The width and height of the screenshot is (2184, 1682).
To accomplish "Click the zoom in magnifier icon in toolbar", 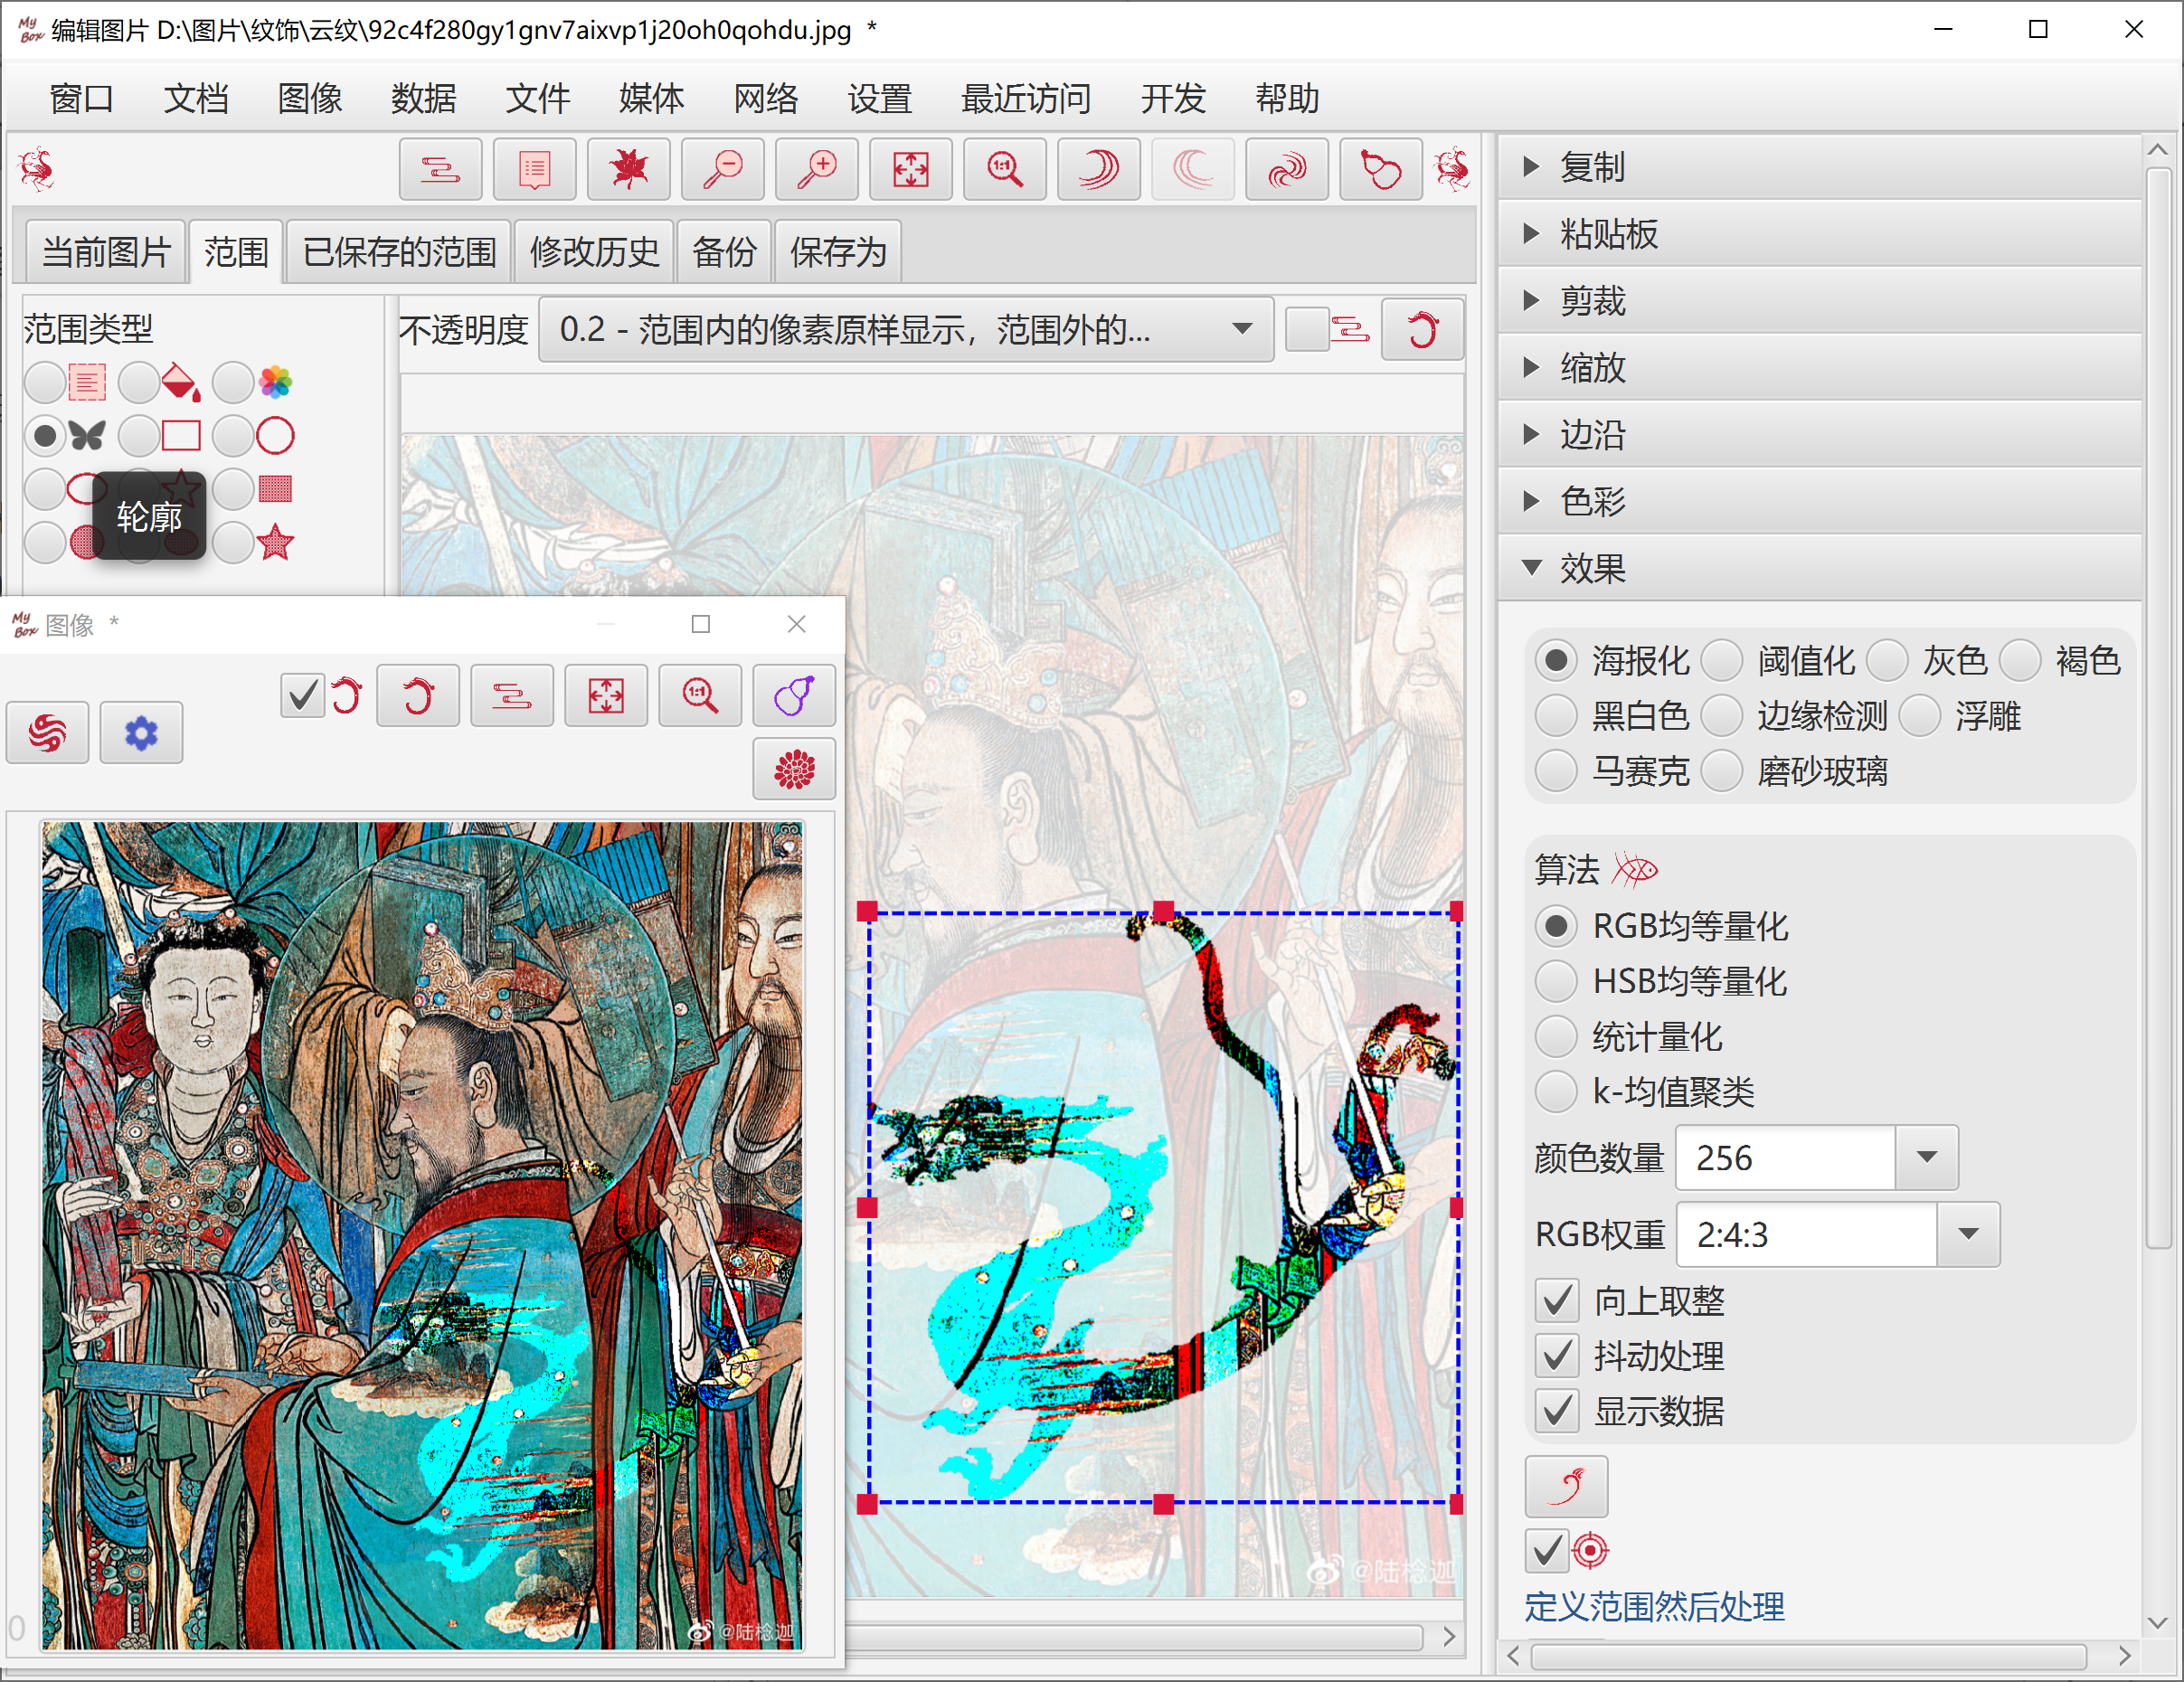I will click(x=817, y=169).
